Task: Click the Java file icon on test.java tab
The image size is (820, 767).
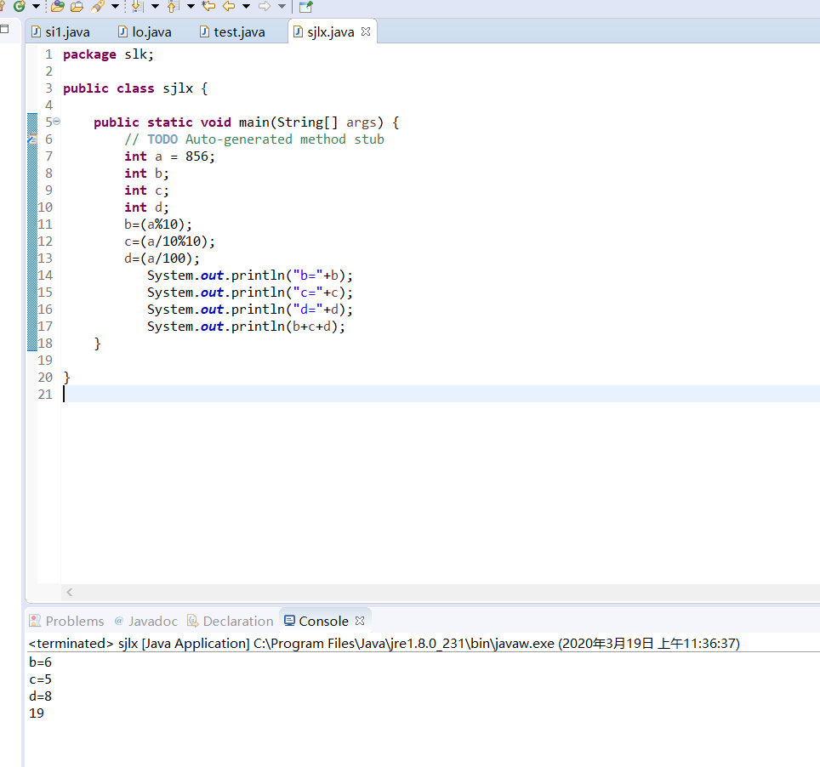Action: tap(204, 32)
